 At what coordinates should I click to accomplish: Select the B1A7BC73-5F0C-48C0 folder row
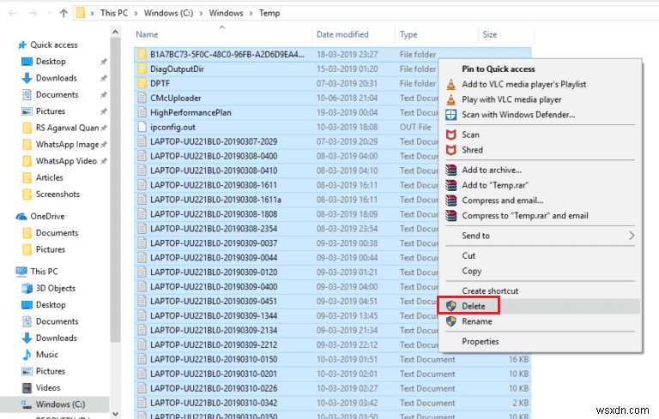tap(332, 54)
